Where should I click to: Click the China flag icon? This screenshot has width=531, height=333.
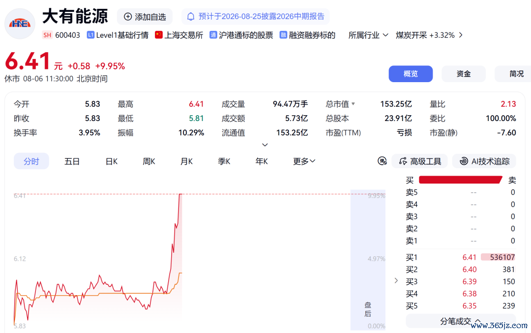(158, 35)
